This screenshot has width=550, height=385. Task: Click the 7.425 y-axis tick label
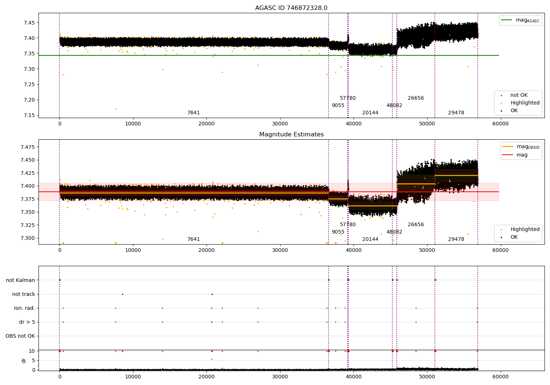point(27,173)
